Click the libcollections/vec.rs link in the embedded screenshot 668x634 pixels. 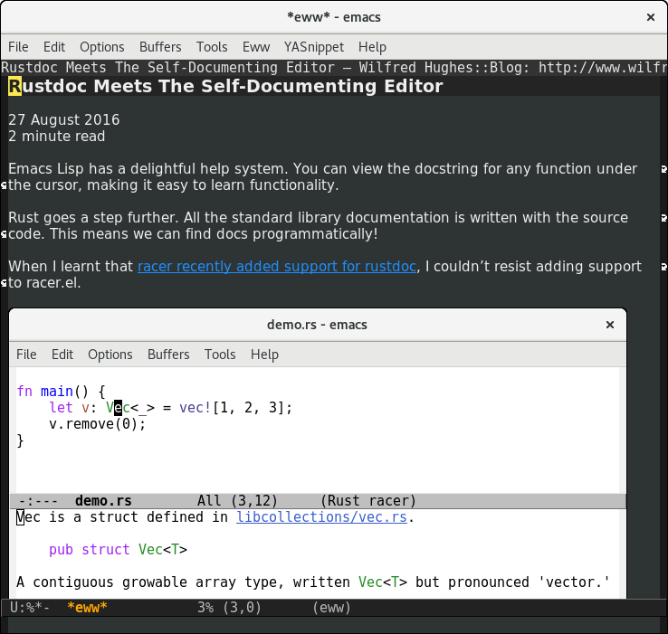323,518
